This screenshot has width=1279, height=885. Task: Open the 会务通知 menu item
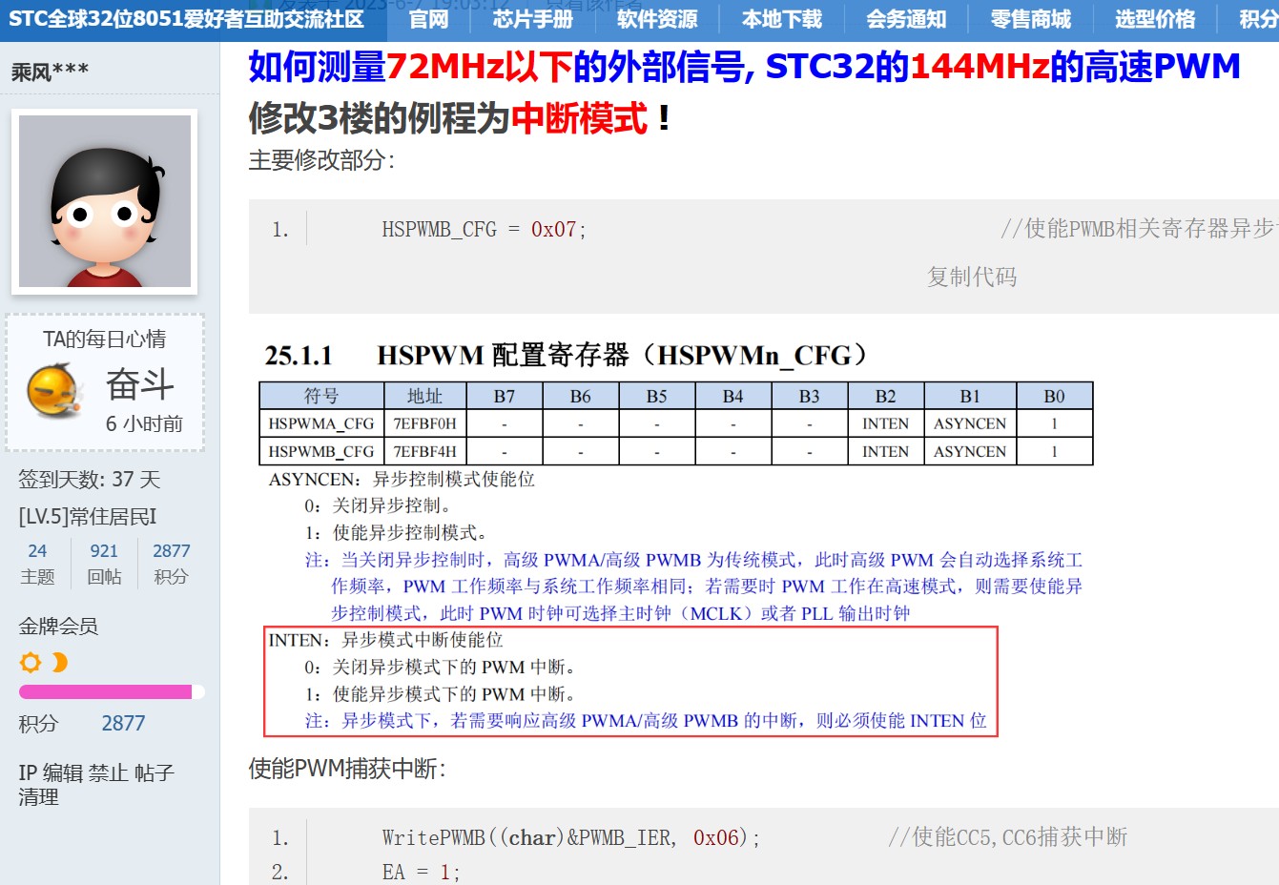pos(906,19)
